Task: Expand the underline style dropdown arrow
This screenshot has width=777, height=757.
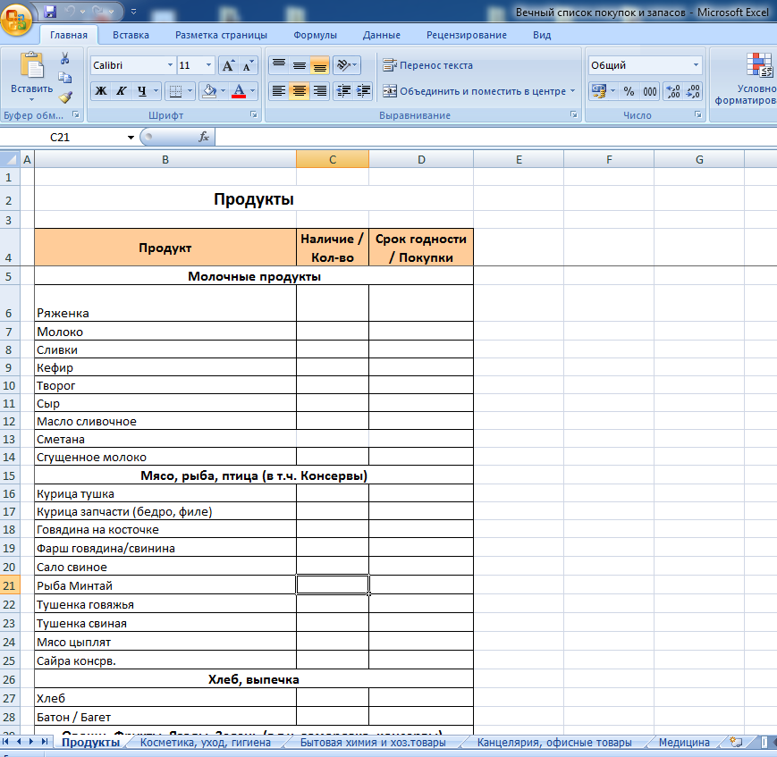Action: point(156,91)
